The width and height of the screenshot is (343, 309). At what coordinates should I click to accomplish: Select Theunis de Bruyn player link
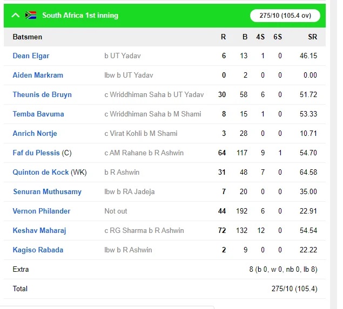click(x=42, y=94)
